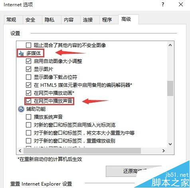The width and height of the screenshot is (190, 188).
Task: Click the settings list scroll up arrow
Action: tap(170, 45)
